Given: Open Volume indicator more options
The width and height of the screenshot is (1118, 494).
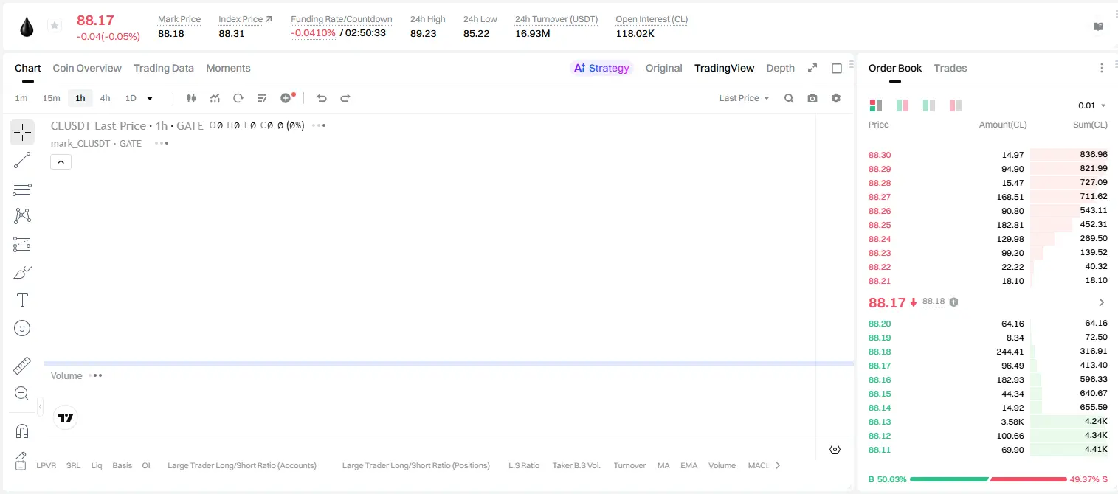Looking at the screenshot, I should tap(96, 375).
